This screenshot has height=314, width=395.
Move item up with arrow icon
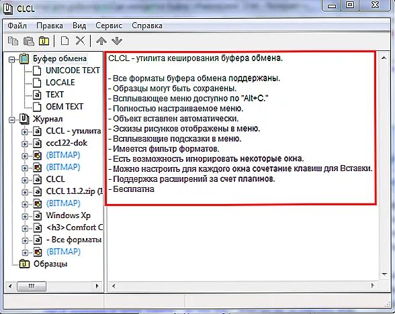click(x=101, y=41)
